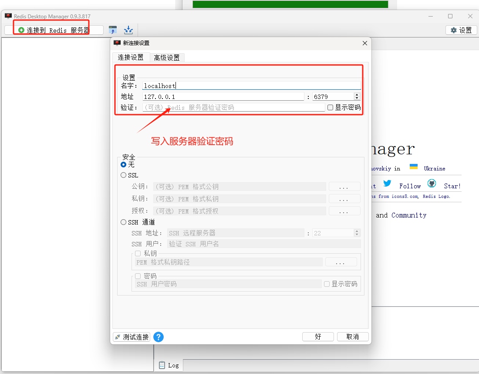Click the SSH port 22 spinner arrows
Viewport: 479px width, 374px height.
[357, 233]
